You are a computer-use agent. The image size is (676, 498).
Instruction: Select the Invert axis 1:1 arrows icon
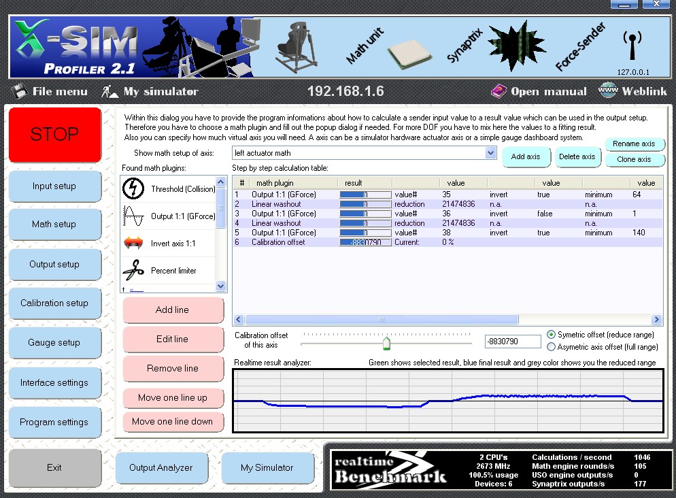[x=133, y=243]
